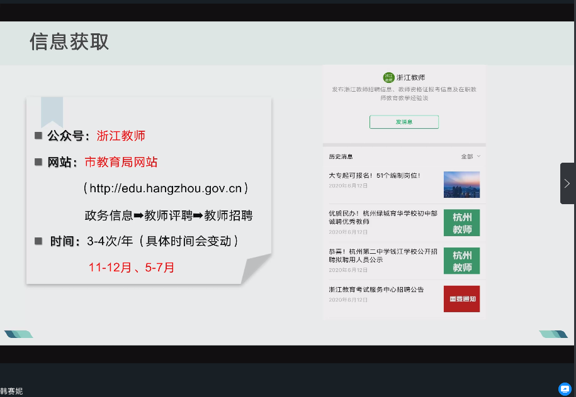
Task: Open 浙江教育考试服务中心招聘公告 article
Action: pos(376,290)
